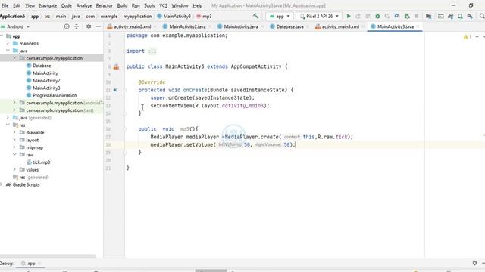Screen dimensions: 485x272
Task: Close the activity_main2.xml tab
Action: point(155,27)
